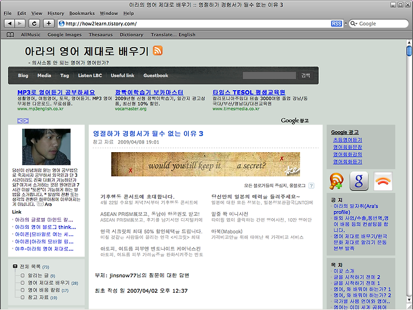Click the Google g subscribe icon
Viewport: 413px width, 310px height.
(x=359, y=181)
